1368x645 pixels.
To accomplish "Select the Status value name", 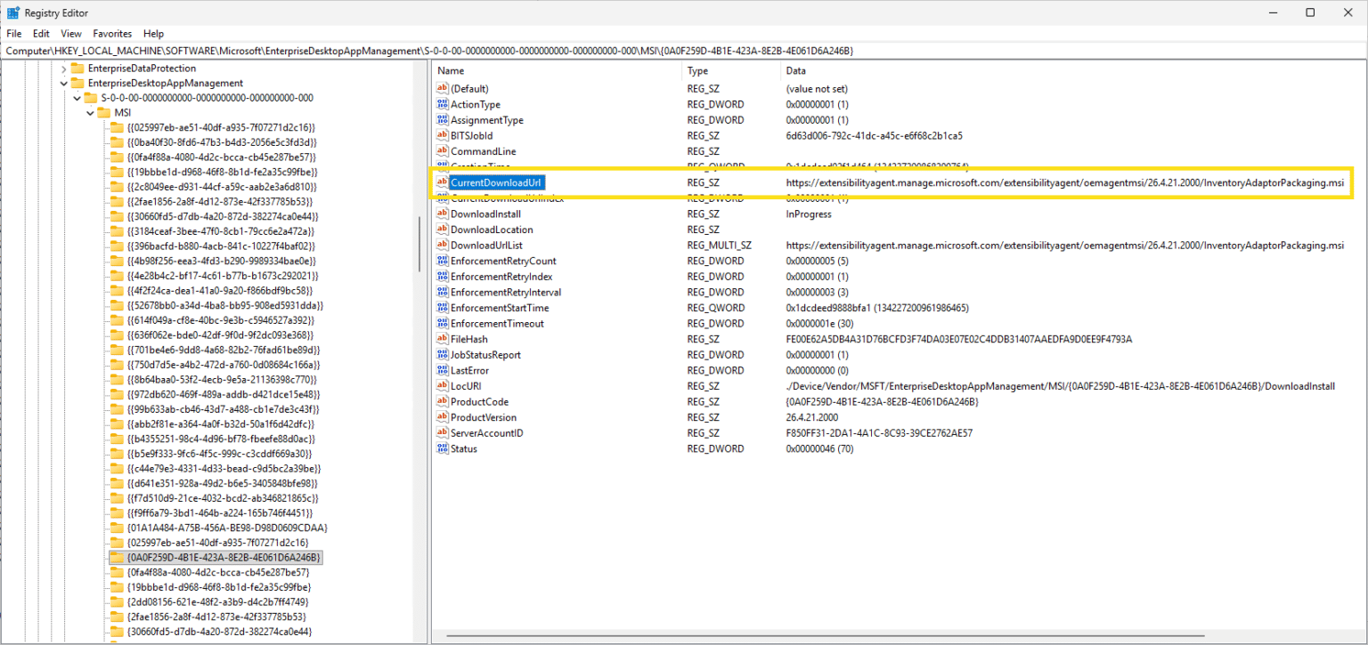I will (464, 448).
